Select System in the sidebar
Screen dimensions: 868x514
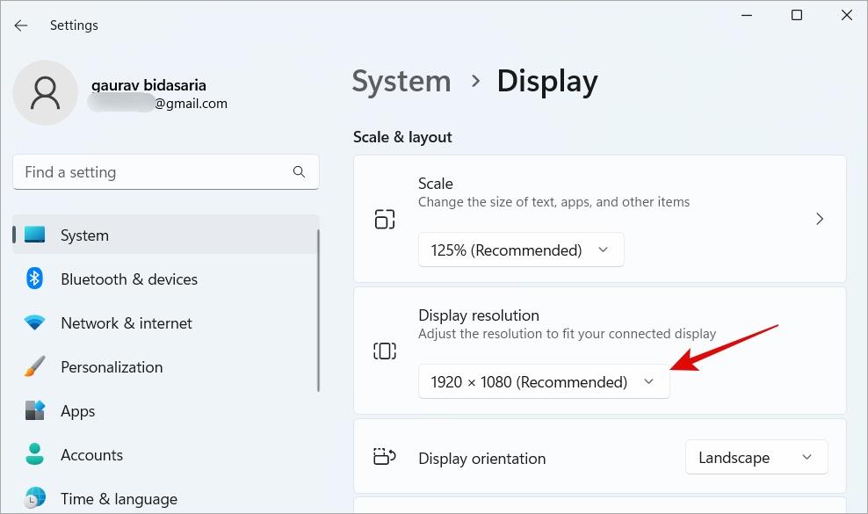[165, 235]
